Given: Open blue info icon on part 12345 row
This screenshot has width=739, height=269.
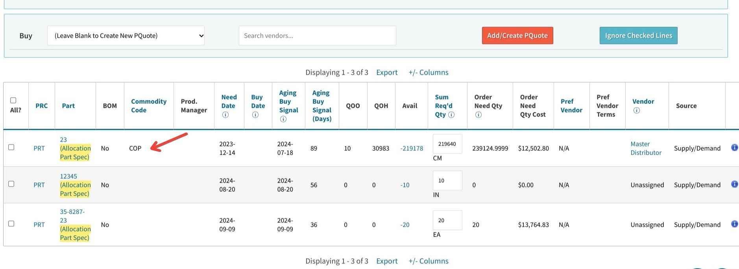Looking at the screenshot, I should pyautogui.click(x=734, y=184).
